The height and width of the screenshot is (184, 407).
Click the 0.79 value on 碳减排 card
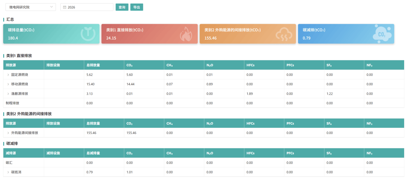pos(306,38)
